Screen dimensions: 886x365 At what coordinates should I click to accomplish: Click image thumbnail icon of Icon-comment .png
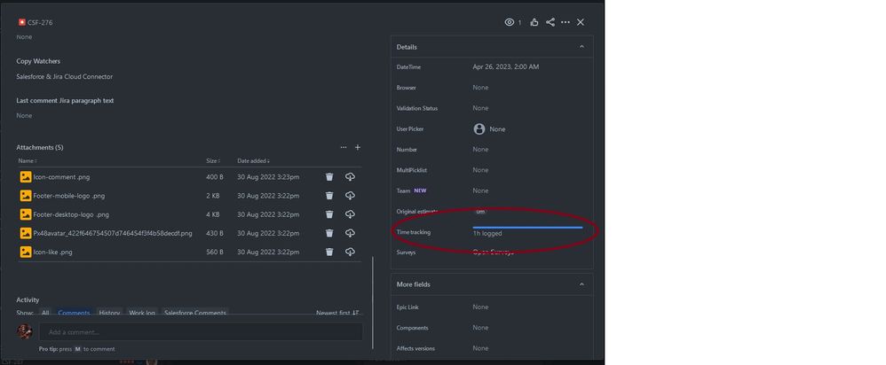tap(26, 177)
